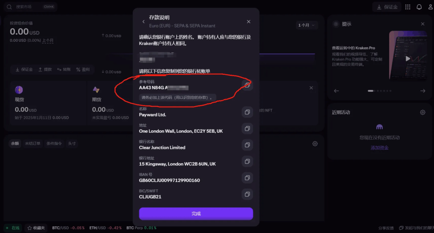Copy the reference code (参考号码)
The width and height of the screenshot is (434, 233).
pyautogui.click(x=248, y=85)
